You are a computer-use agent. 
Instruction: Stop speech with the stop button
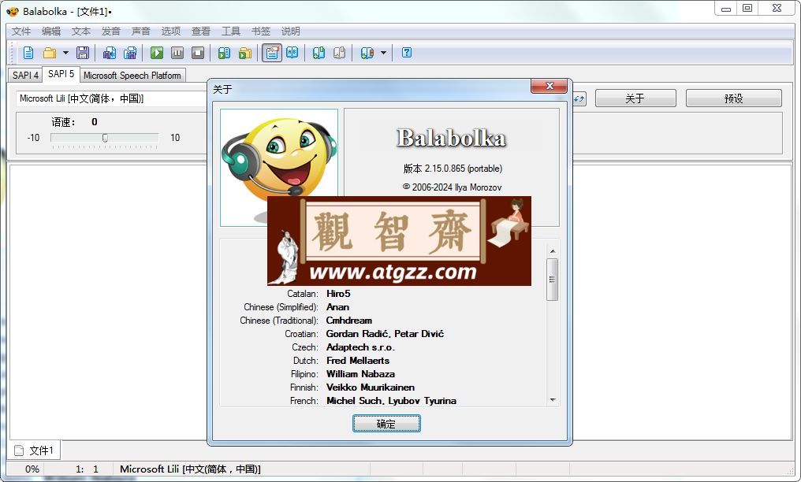(198, 53)
